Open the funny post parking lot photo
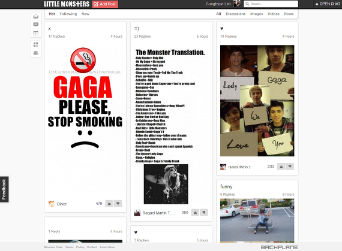 pos(257,220)
